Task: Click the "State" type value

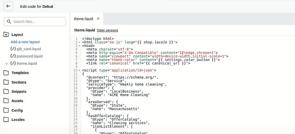Action: pyautogui.click(x=117, y=105)
